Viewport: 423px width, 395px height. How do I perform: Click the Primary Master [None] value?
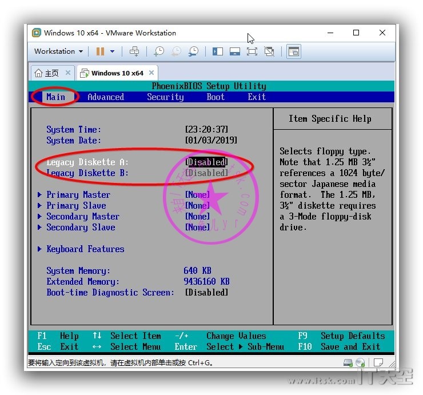click(197, 195)
